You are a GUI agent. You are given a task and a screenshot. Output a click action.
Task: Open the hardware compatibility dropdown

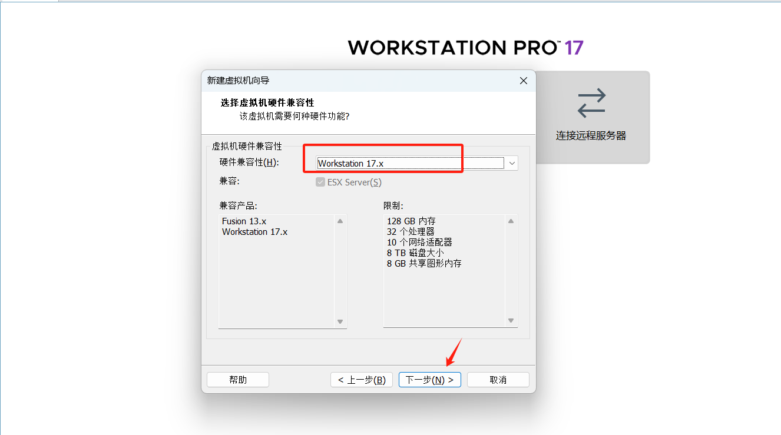pos(511,163)
